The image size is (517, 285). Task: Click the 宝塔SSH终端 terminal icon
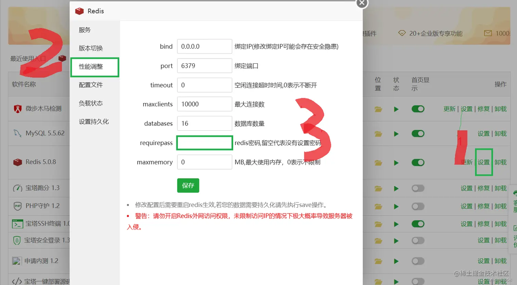[x=17, y=224]
